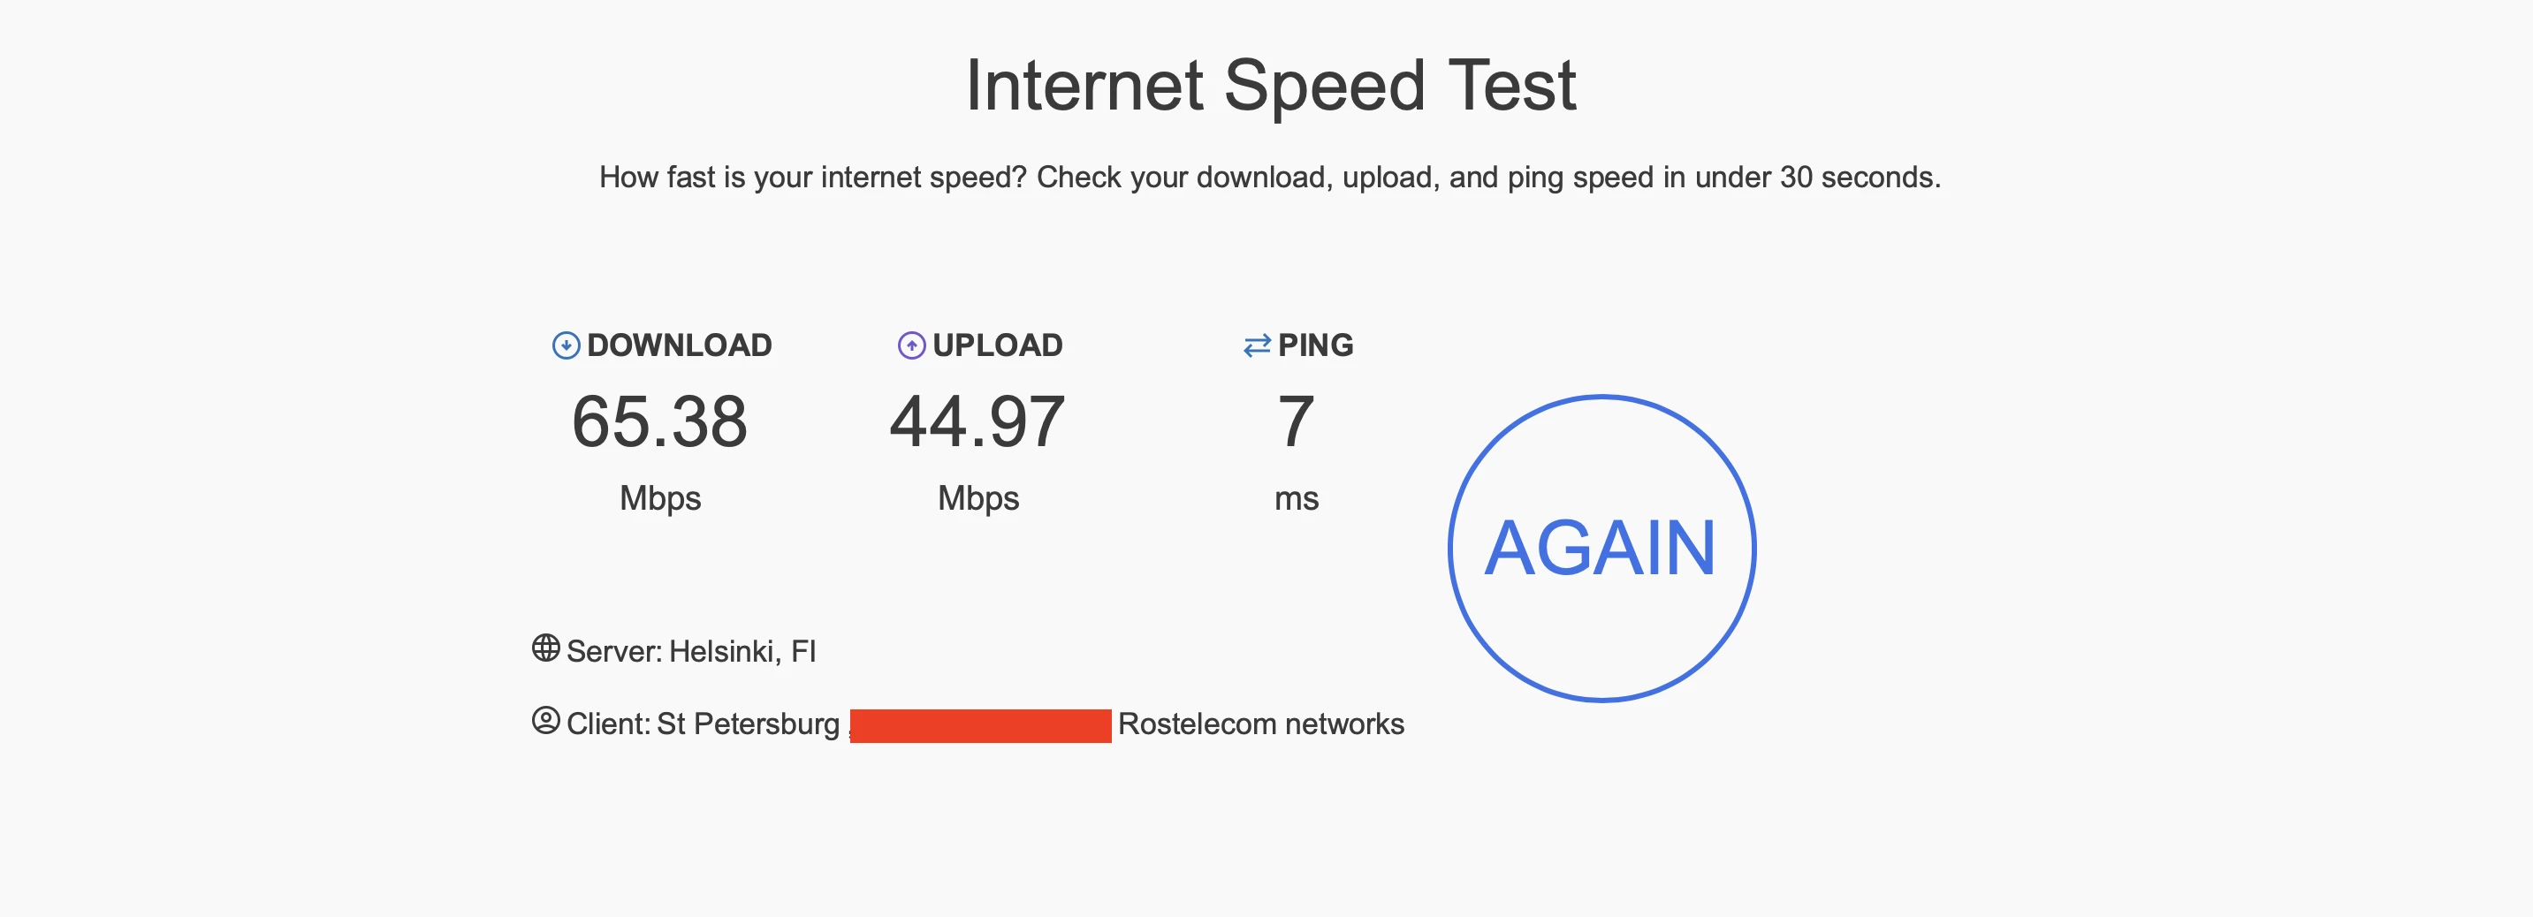The width and height of the screenshot is (2533, 917).
Task: Click the download arrow icon
Action: click(x=566, y=345)
